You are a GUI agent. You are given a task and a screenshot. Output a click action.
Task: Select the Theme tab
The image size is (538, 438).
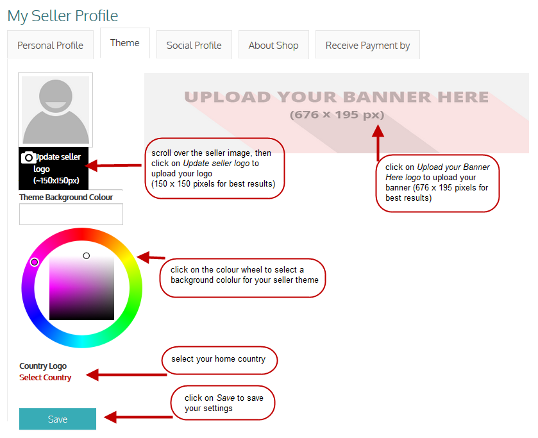coord(124,43)
